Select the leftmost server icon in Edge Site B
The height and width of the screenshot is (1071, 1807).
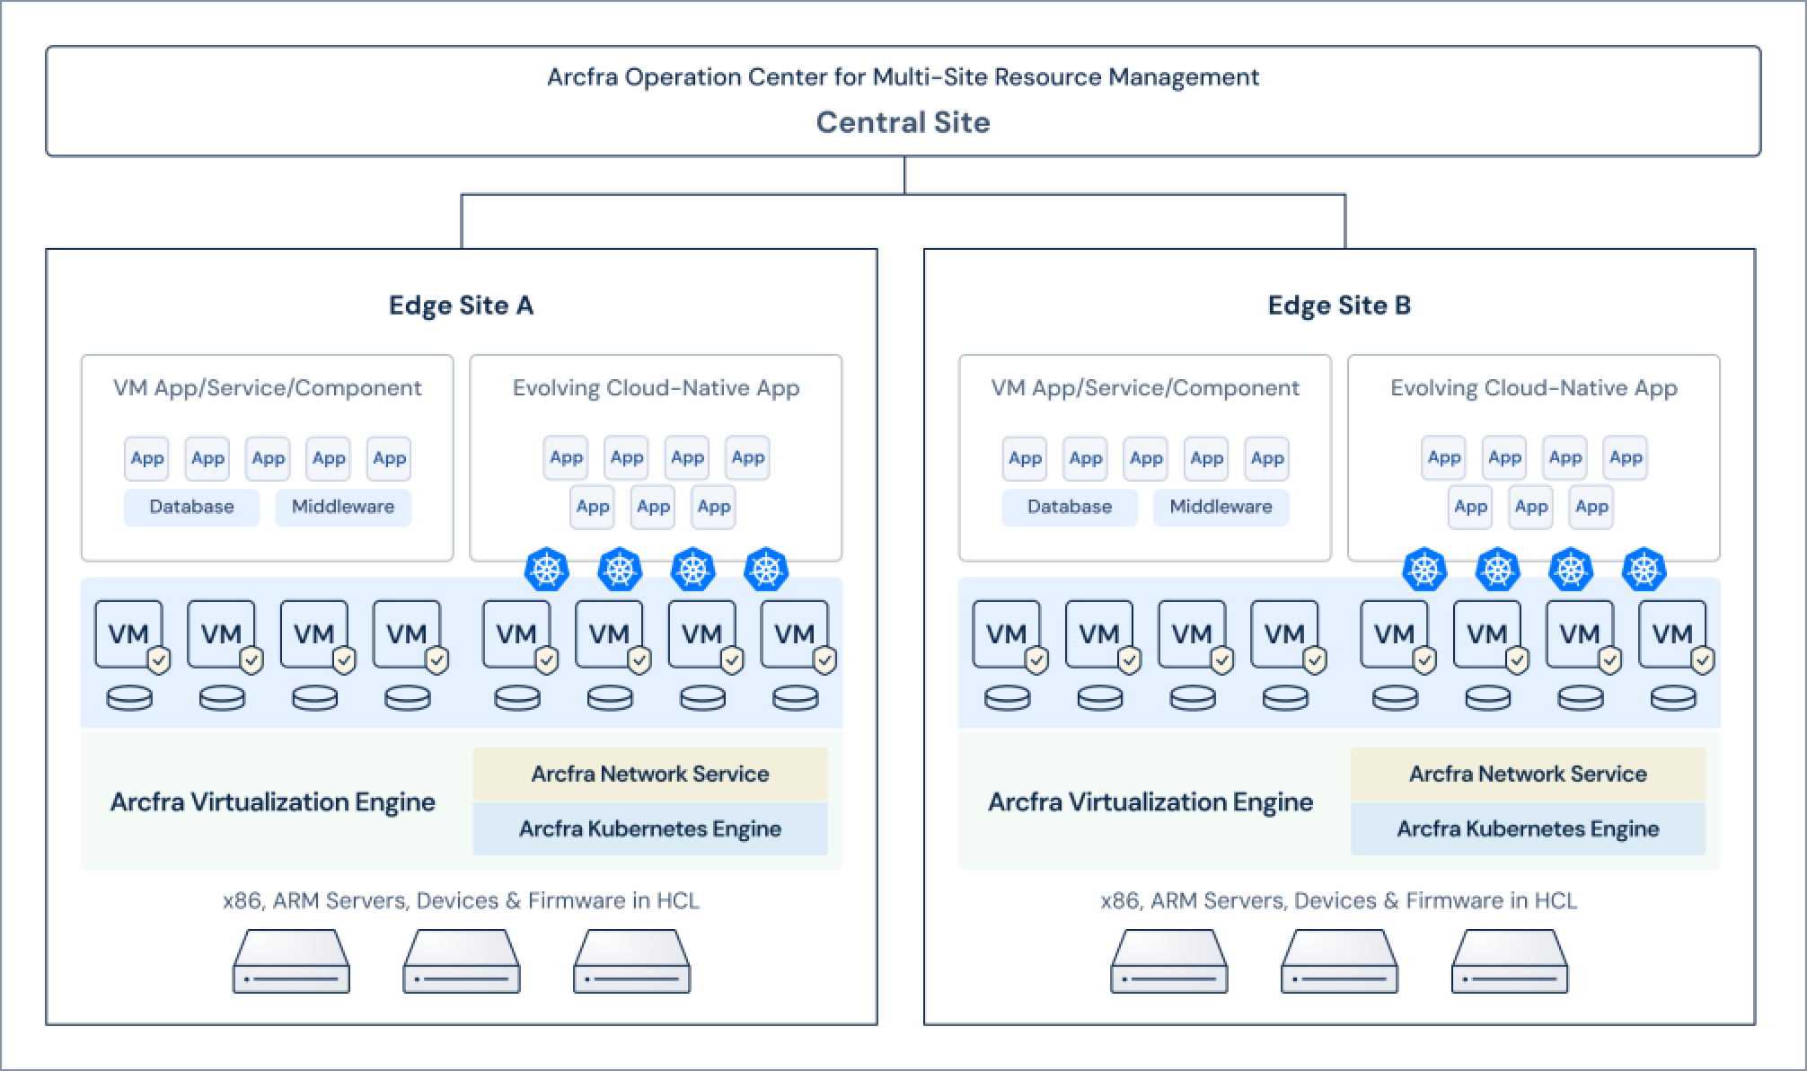tap(1168, 960)
